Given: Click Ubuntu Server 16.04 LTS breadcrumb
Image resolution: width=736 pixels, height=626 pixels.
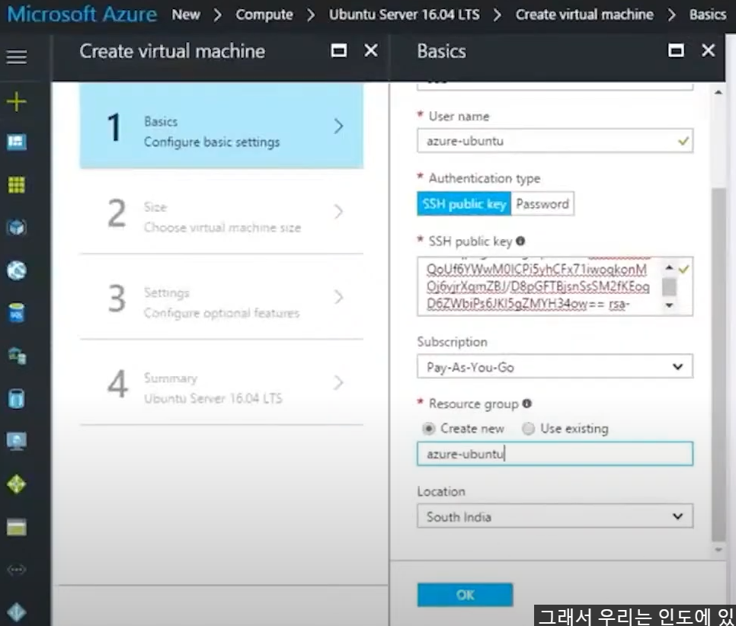Looking at the screenshot, I should pos(404,14).
